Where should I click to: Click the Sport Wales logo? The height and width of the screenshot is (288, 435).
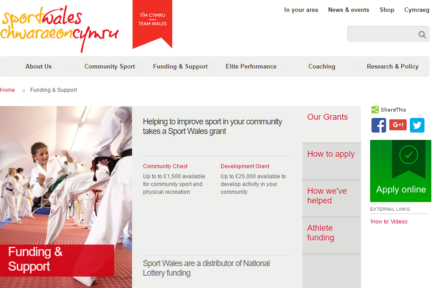[x=59, y=29]
